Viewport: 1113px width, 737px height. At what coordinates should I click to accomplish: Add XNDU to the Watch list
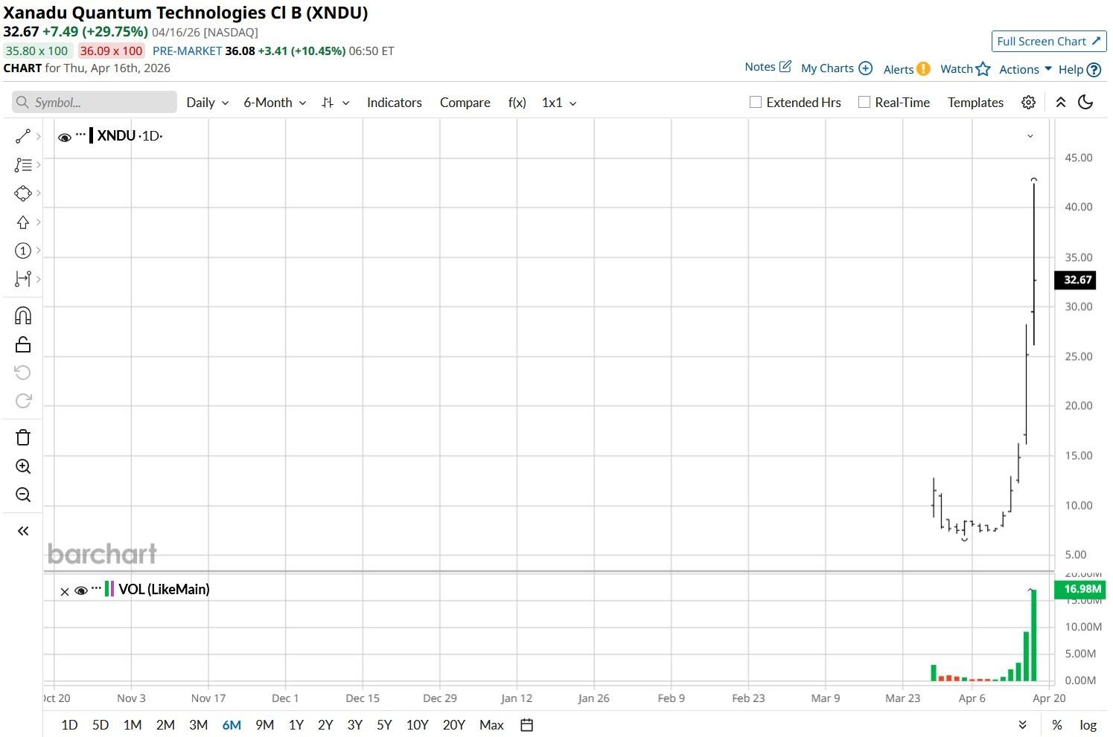[965, 69]
